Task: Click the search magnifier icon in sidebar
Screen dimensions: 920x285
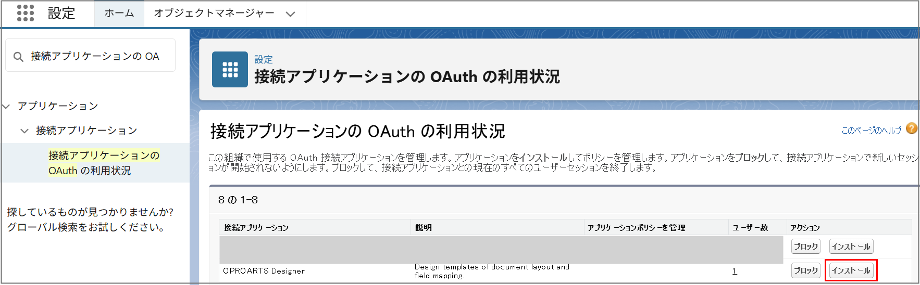Action: (18, 57)
